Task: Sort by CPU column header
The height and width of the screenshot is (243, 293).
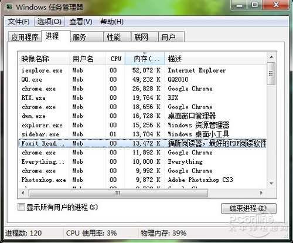Action: 115,59
